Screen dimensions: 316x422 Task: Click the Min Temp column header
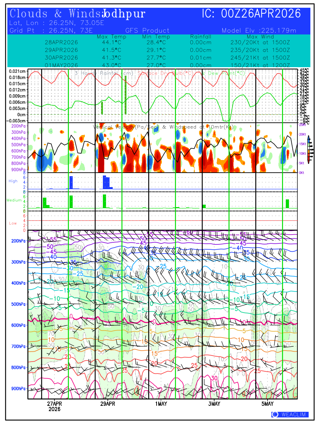coord(156,37)
